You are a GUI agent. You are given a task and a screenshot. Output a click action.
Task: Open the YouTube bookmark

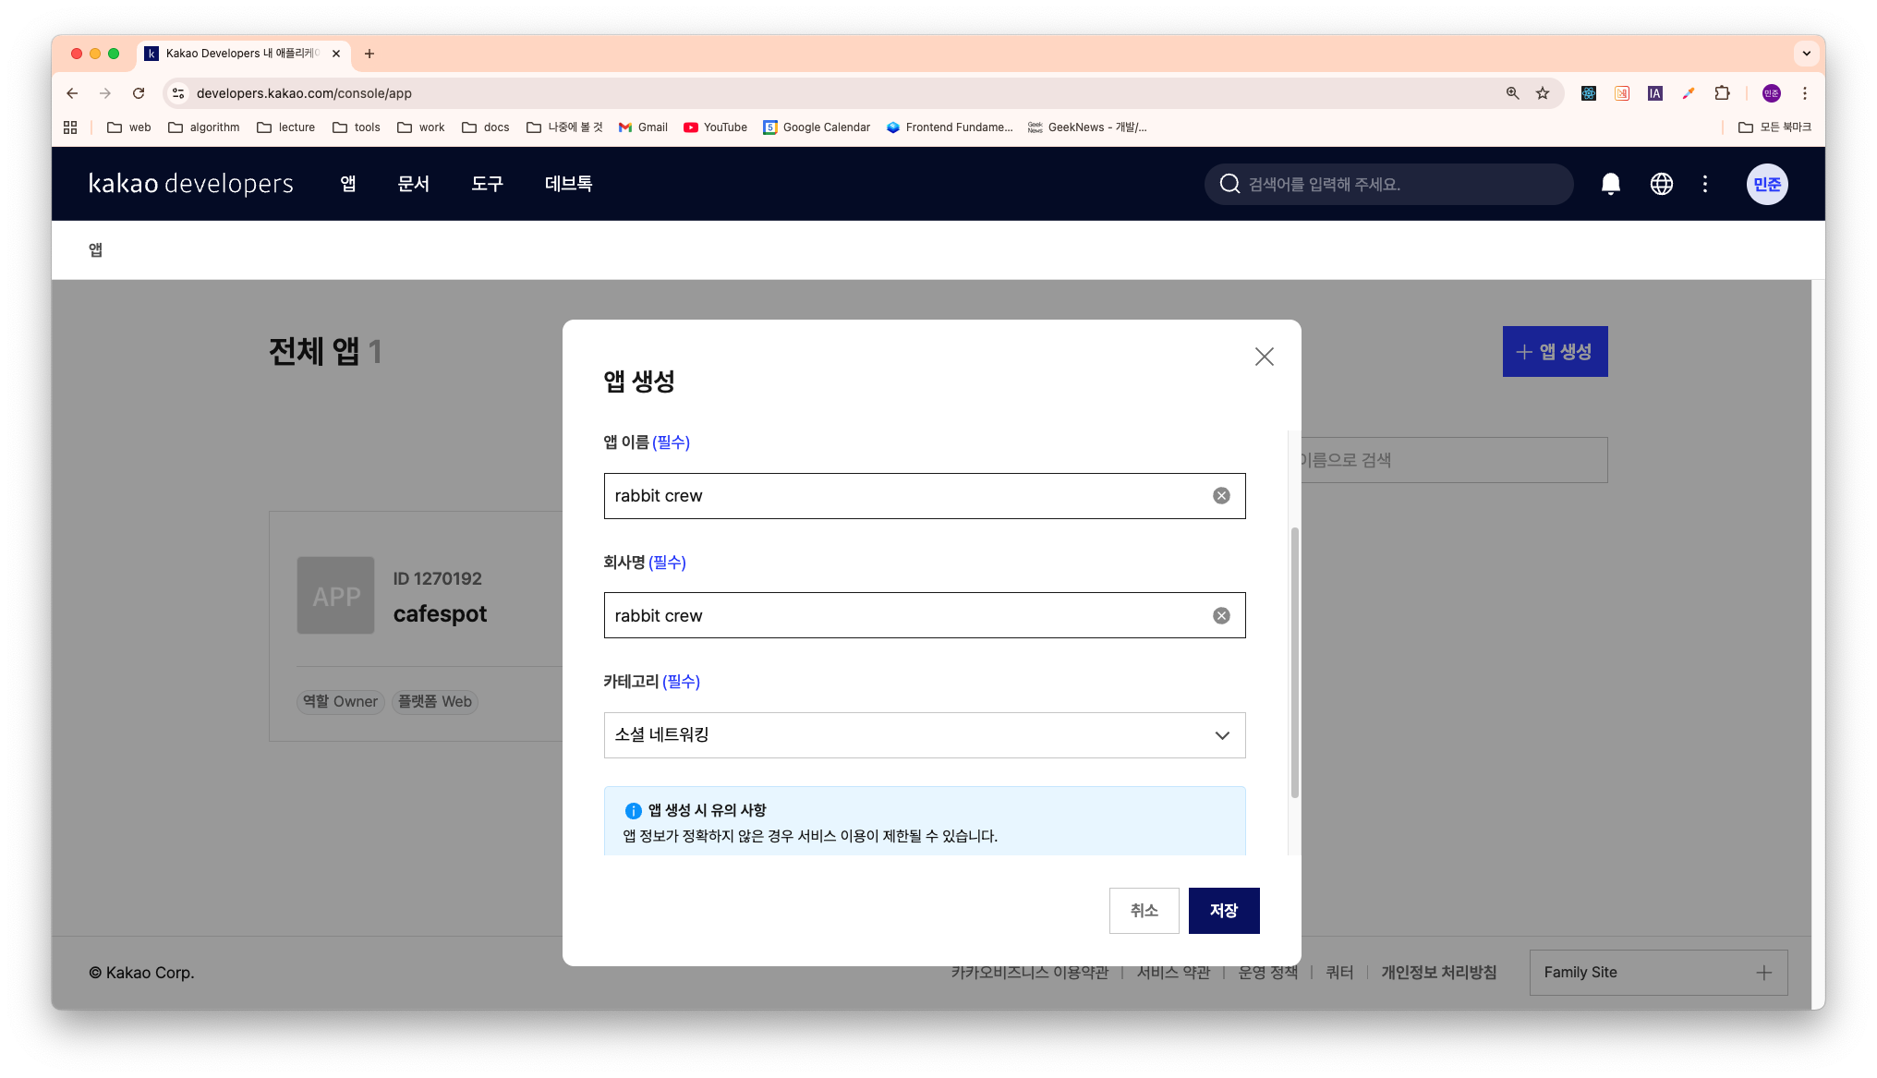[x=716, y=127]
